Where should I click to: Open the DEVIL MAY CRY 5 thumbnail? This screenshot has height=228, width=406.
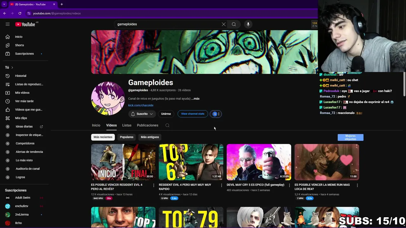(x=259, y=162)
